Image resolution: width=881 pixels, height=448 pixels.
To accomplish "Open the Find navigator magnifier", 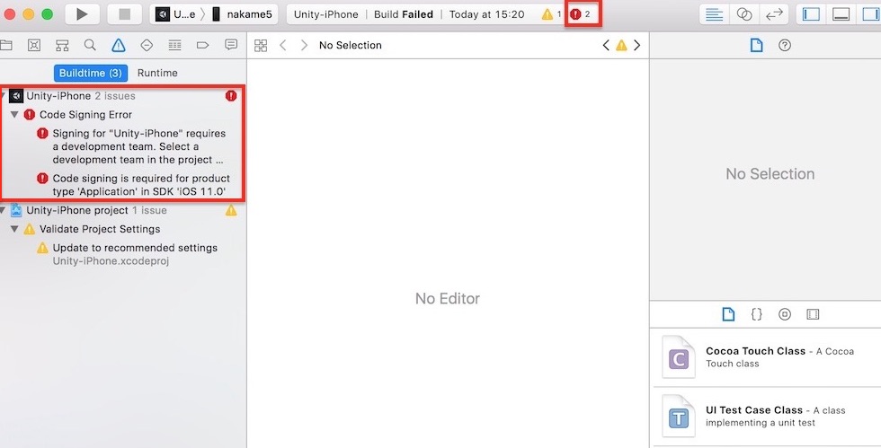I will (90, 46).
